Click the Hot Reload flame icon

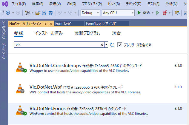coord(165,13)
